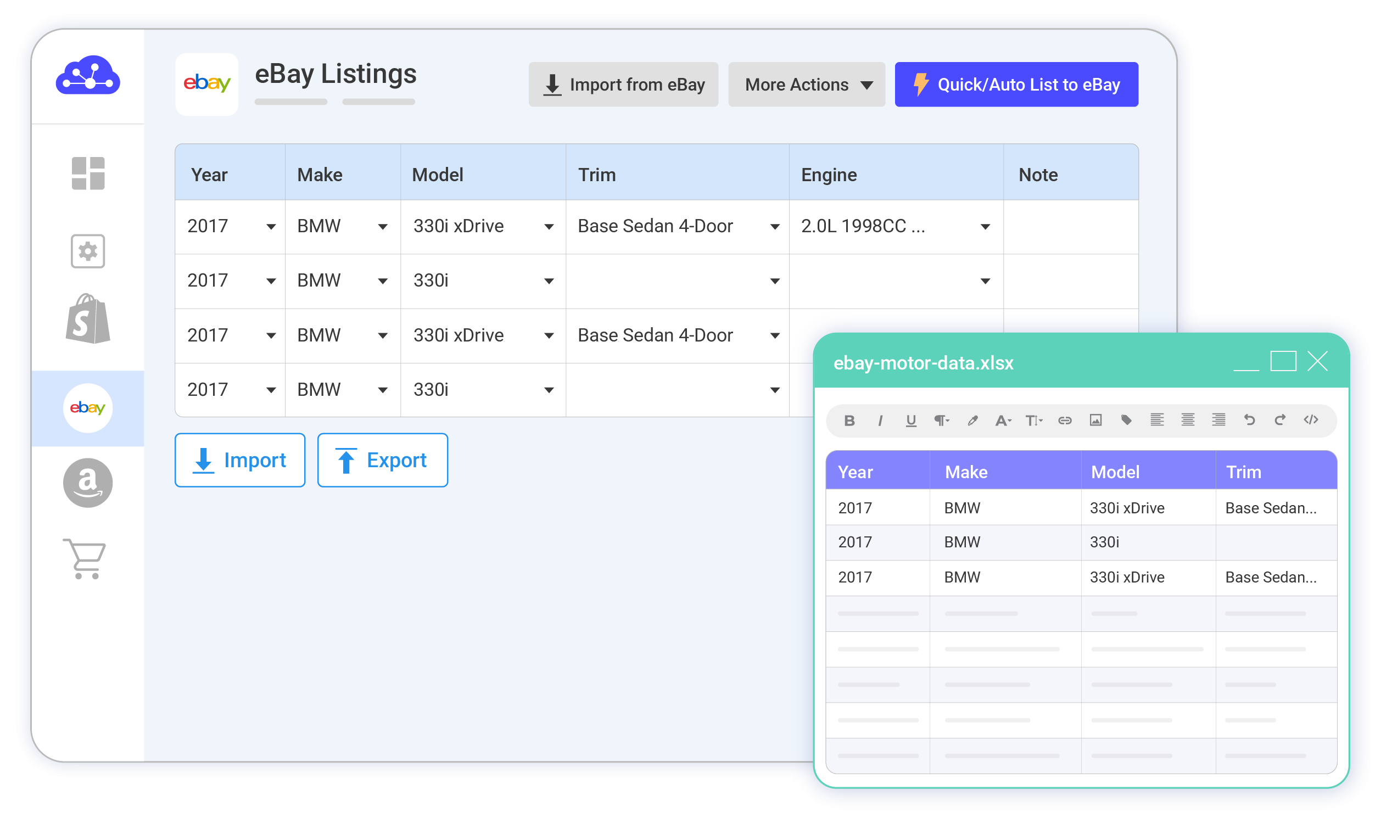Open paragraph format menu in editor toolbar
This screenshot has width=1392, height=829.
pos(943,421)
